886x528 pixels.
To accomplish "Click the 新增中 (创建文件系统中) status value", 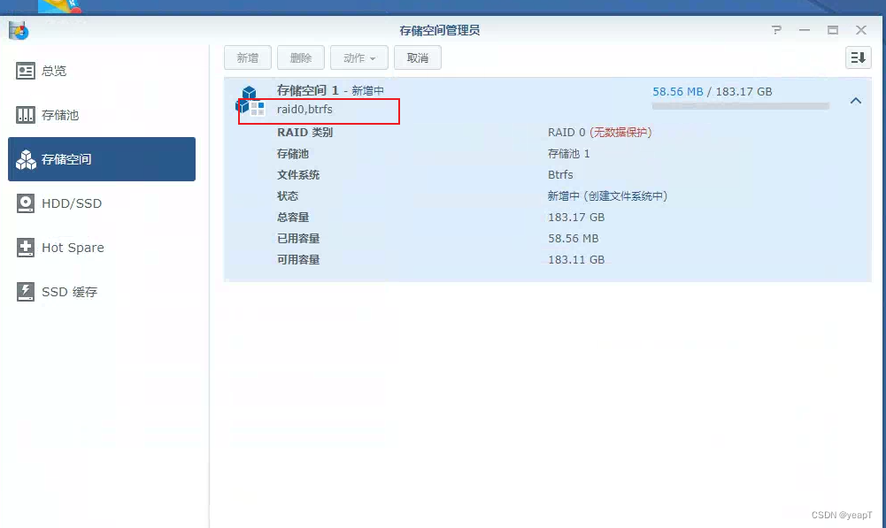I will click(x=607, y=196).
